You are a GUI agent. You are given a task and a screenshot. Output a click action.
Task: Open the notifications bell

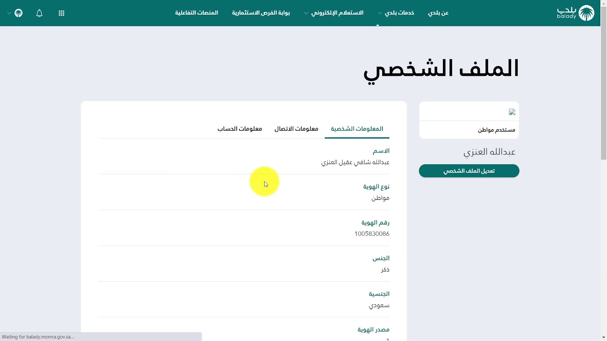[x=39, y=13]
